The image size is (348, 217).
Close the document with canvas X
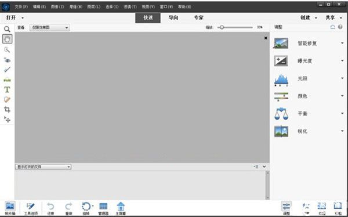pyautogui.click(x=266, y=38)
